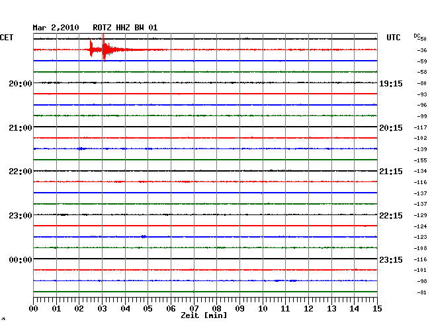Click the "23:15" UTC row label
The height and width of the screenshot is (326, 430).
tap(391, 259)
